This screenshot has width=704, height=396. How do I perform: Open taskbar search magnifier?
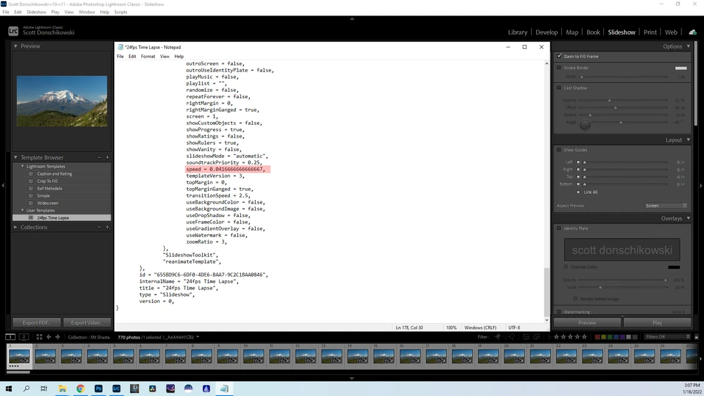click(26, 388)
